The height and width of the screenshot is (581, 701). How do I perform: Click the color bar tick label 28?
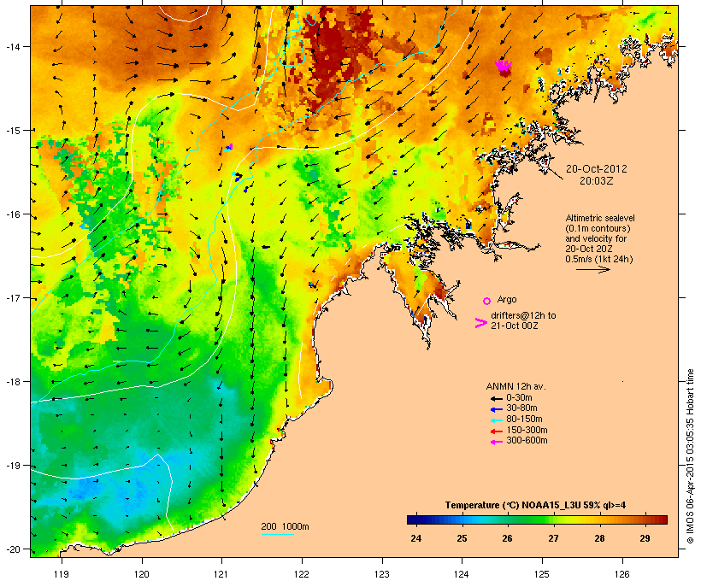click(x=599, y=538)
